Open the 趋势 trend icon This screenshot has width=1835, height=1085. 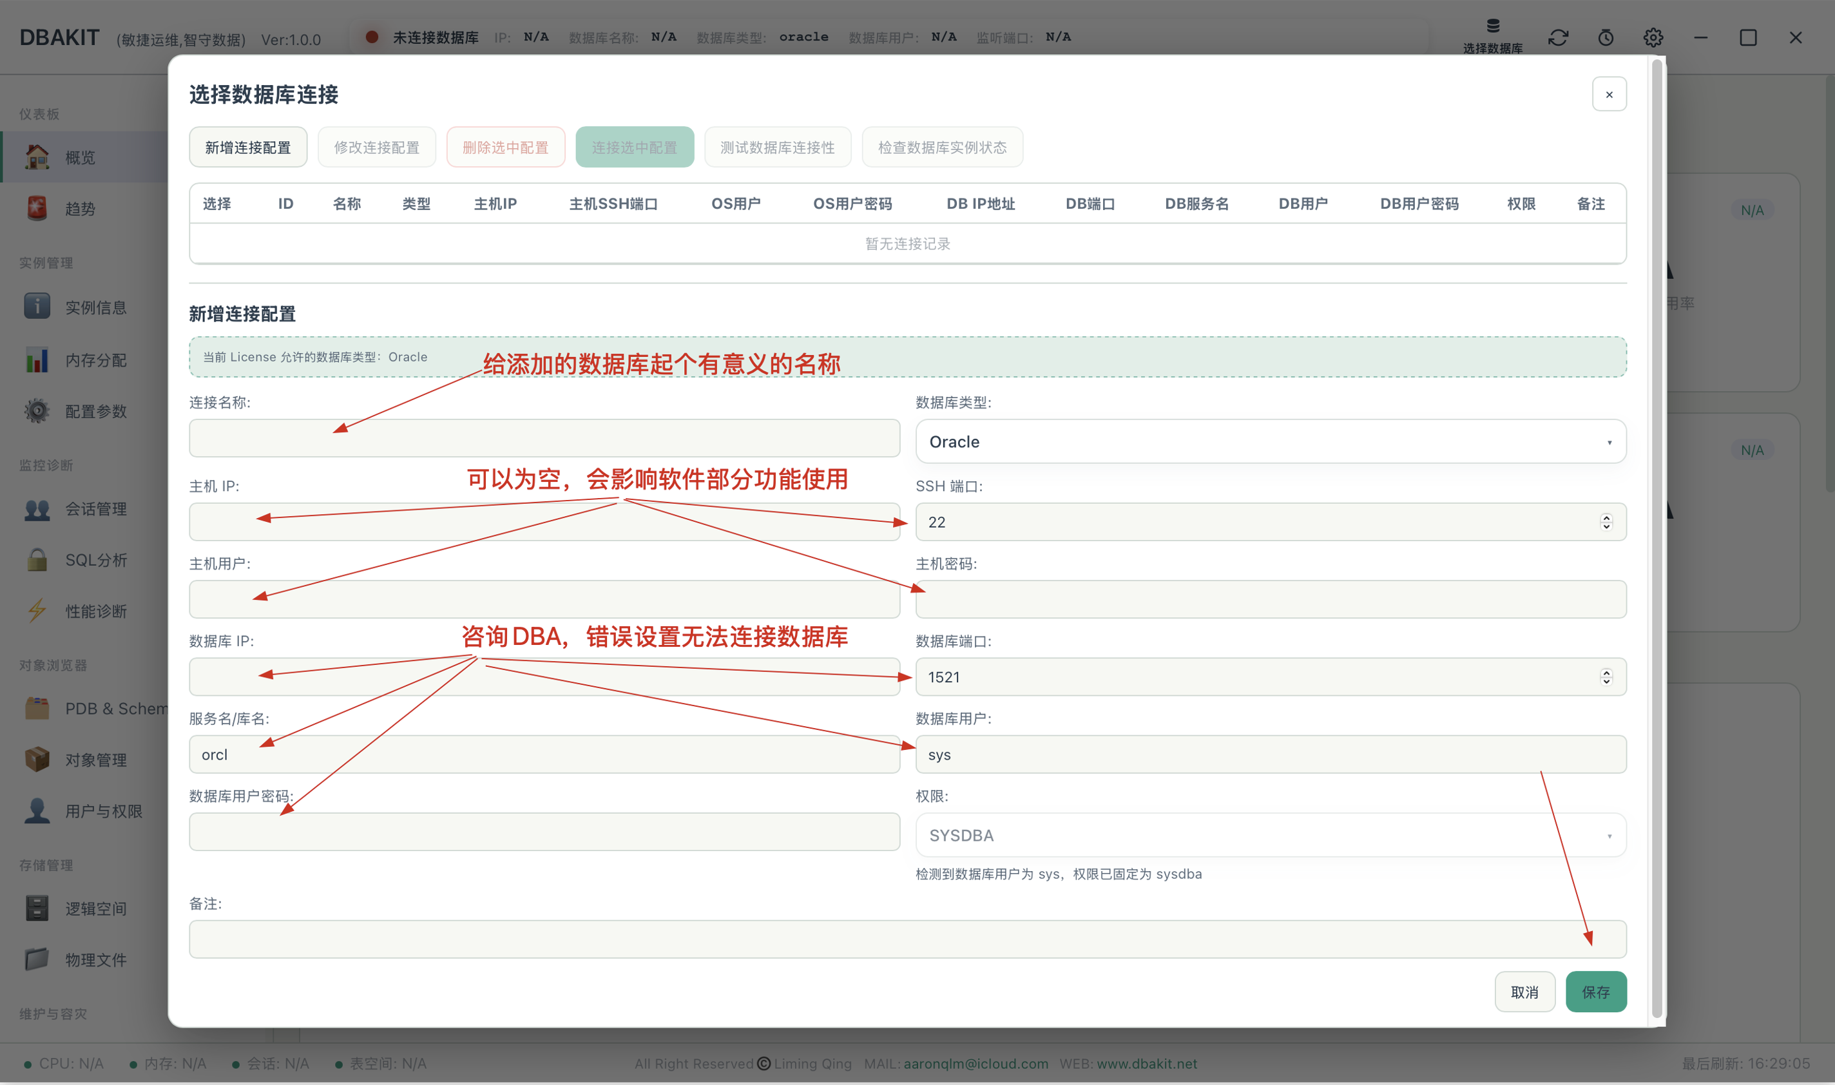click(x=37, y=208)
